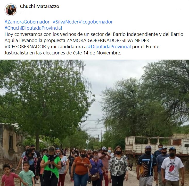Click the woman in the orange t-shirt
Image resolution: width=189 pixels, height=186 pixels.
tap(81, 168)
